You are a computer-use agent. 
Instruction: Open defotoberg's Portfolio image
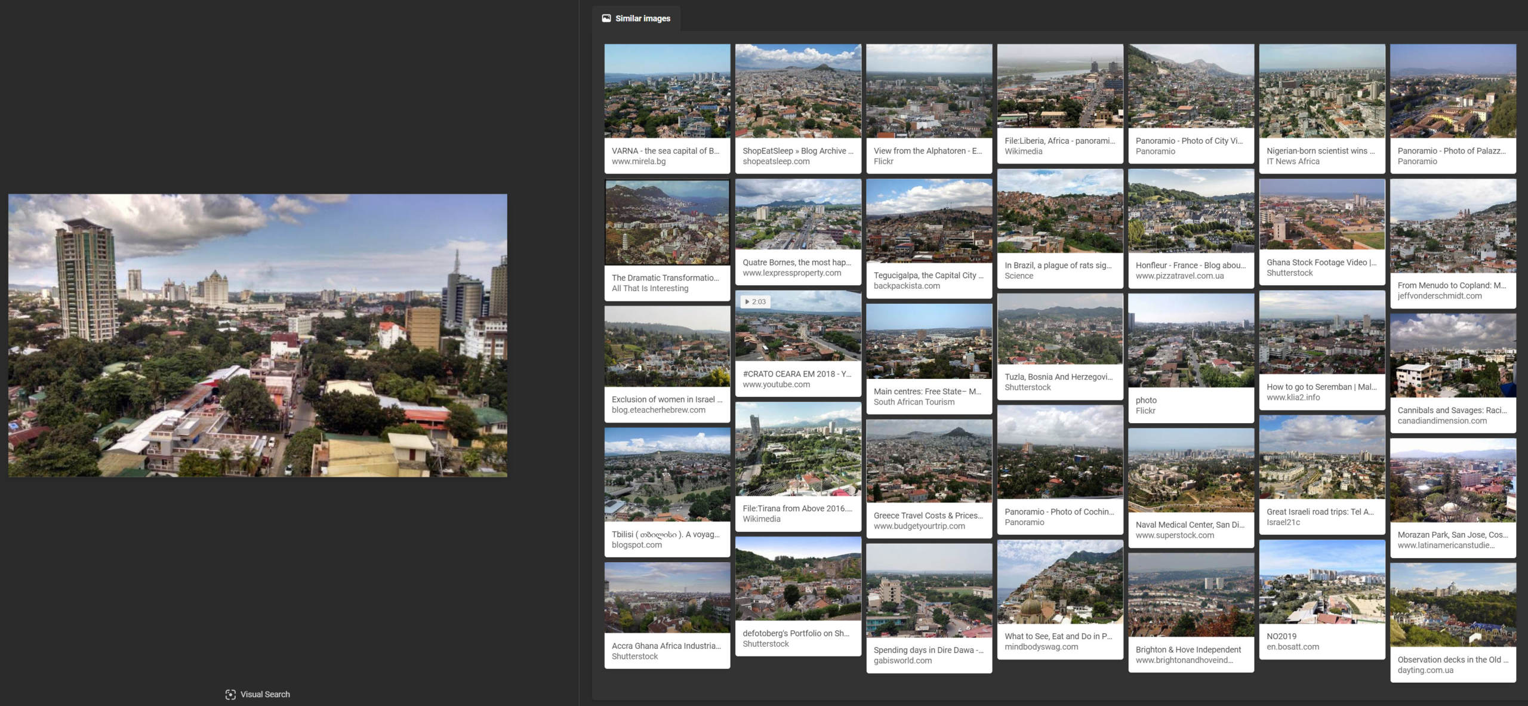pos(798,578)
